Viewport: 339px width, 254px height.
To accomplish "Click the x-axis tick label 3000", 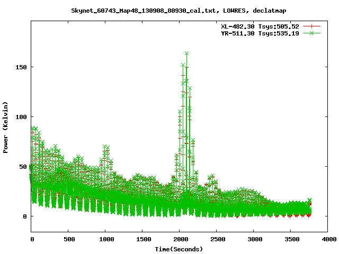I will click(x=255, y=239).
